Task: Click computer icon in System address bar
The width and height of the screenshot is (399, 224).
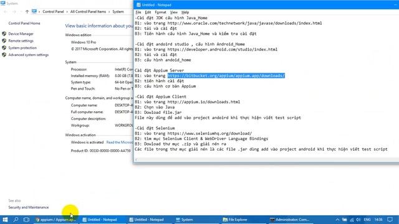Action: coord(34,11)
